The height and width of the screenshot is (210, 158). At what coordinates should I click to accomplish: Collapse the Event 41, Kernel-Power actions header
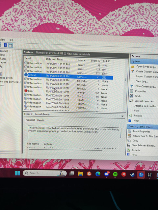pos(143,127)
